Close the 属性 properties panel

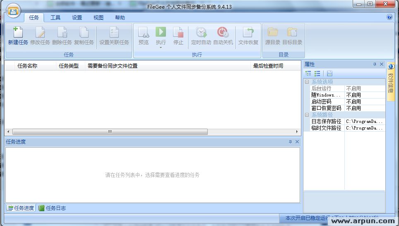pos(382,64)
